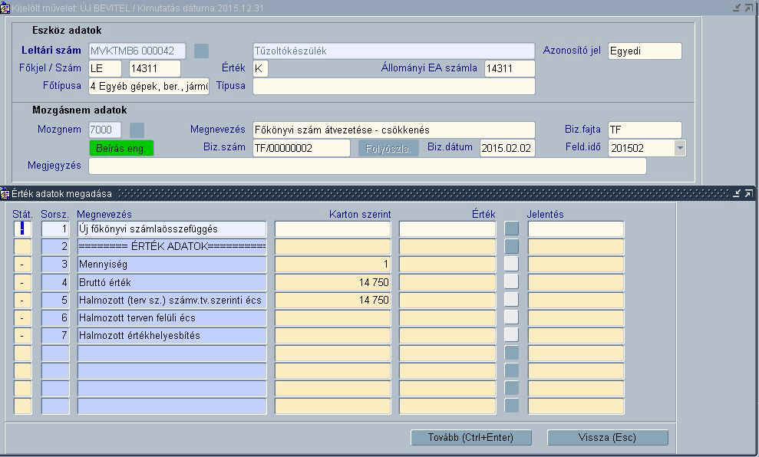Toggle checkbox in Halmozott értékhelyesbítés row
The image size is (759, 457).
tap(512, 335)
